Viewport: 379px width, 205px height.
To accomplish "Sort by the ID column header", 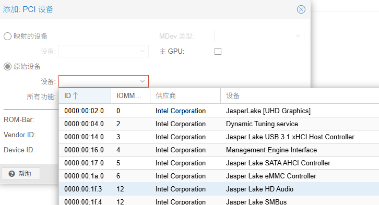I will (x=85, y=95).
